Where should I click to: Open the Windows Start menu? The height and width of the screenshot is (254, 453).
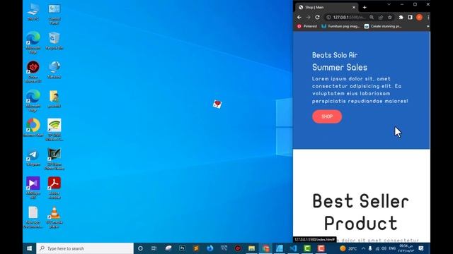pos(30,248)
